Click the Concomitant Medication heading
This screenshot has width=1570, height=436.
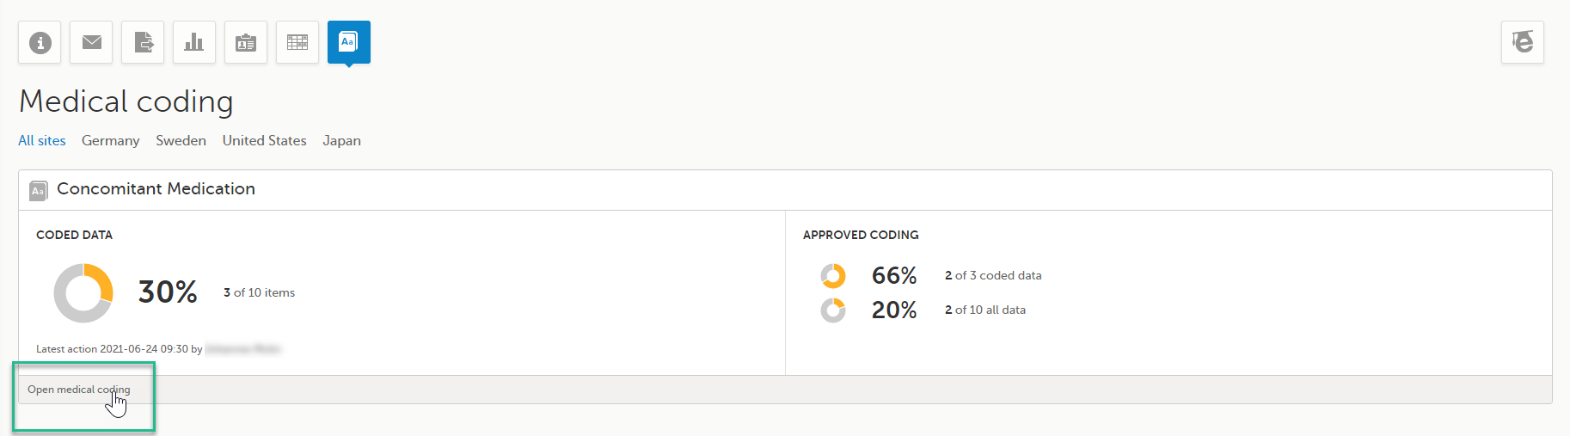click(x=156, y=188)
